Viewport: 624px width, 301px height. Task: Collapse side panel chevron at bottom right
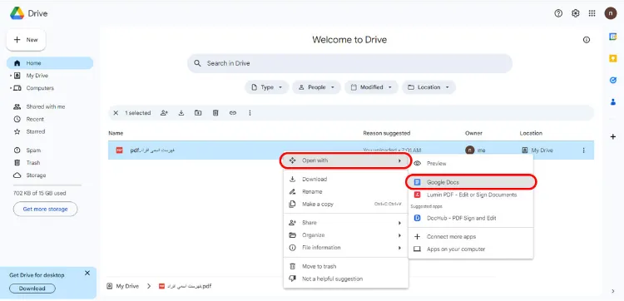tap(613, 291)
